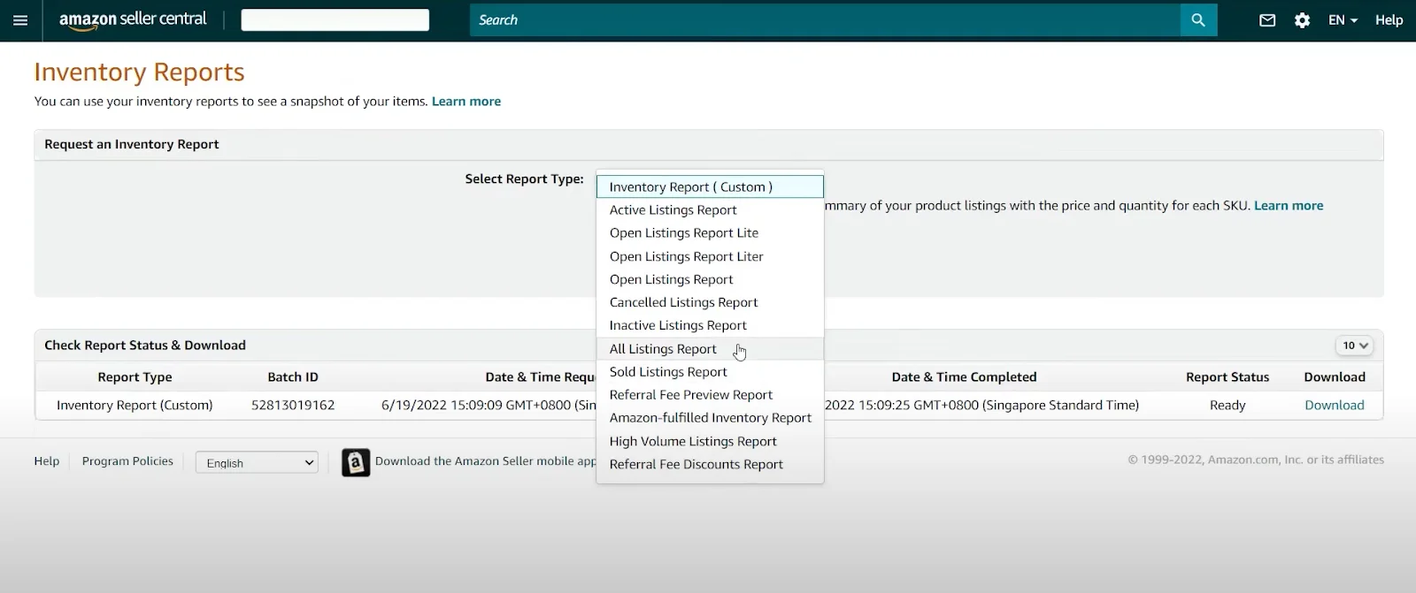This screenshot has width=1416, height=593.
Task: Select Sold Listings Report option
Action: point(710,372)
